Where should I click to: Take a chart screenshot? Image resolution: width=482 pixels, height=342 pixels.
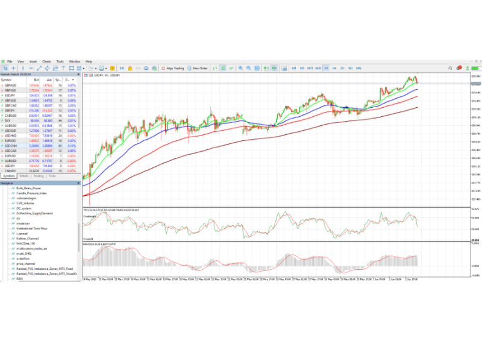[284, 68]
